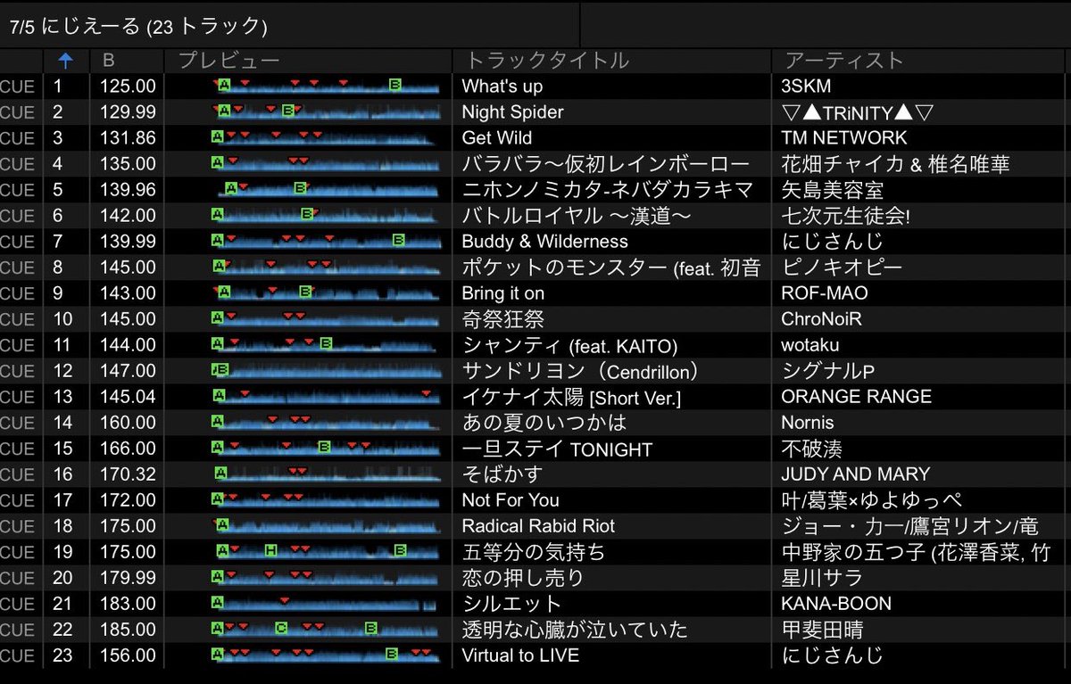
Task: Click CUE button for What's up
Action: [18, 87]
